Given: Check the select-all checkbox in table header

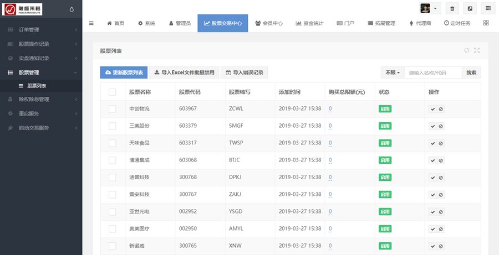Looking at the screenshot, I should (x=113, y=92).
